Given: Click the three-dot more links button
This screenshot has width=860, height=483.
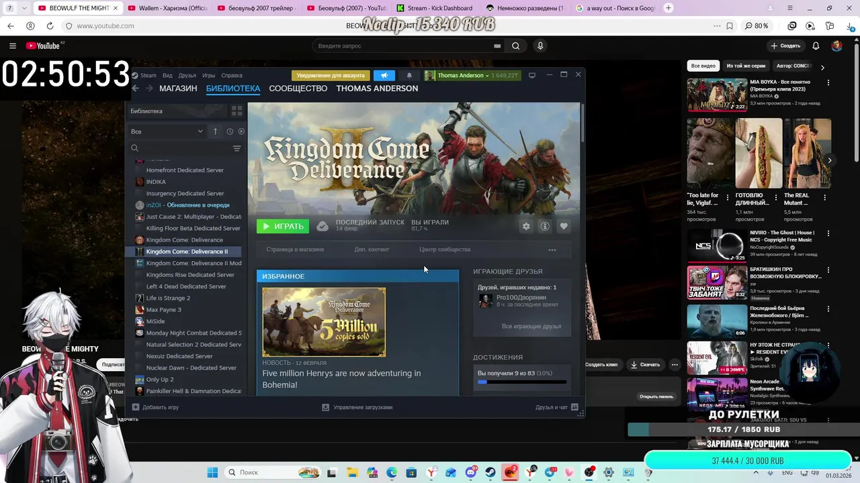Looking at the screenshot, I should pyautogui.click(x=552, y=250).
